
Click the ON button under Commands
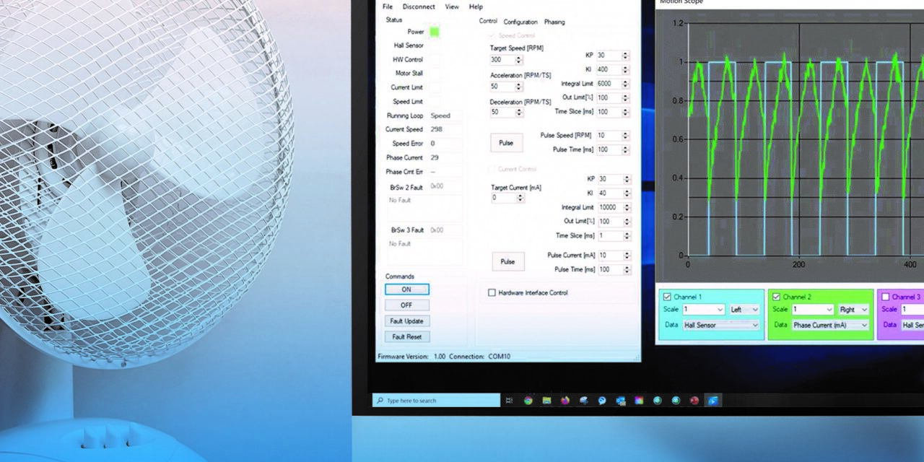click(x=406, y=289)
